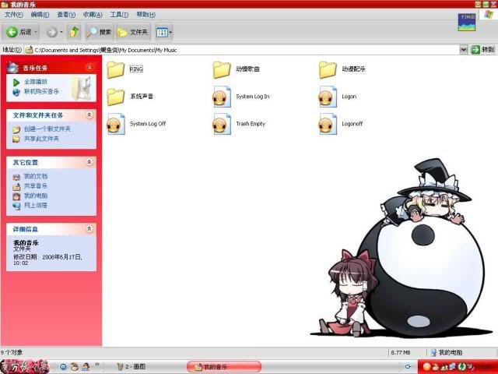
Task: Click the play icon beside 全部播放
Action: coord(16,83)
